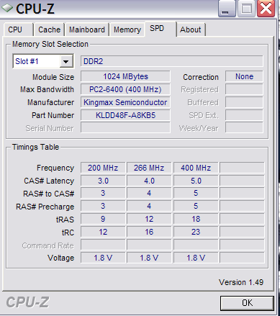Click the CAS# Latency 5.0 value
Image resolution: width=280 pixels, height=316 pixels.
(196, 181)
